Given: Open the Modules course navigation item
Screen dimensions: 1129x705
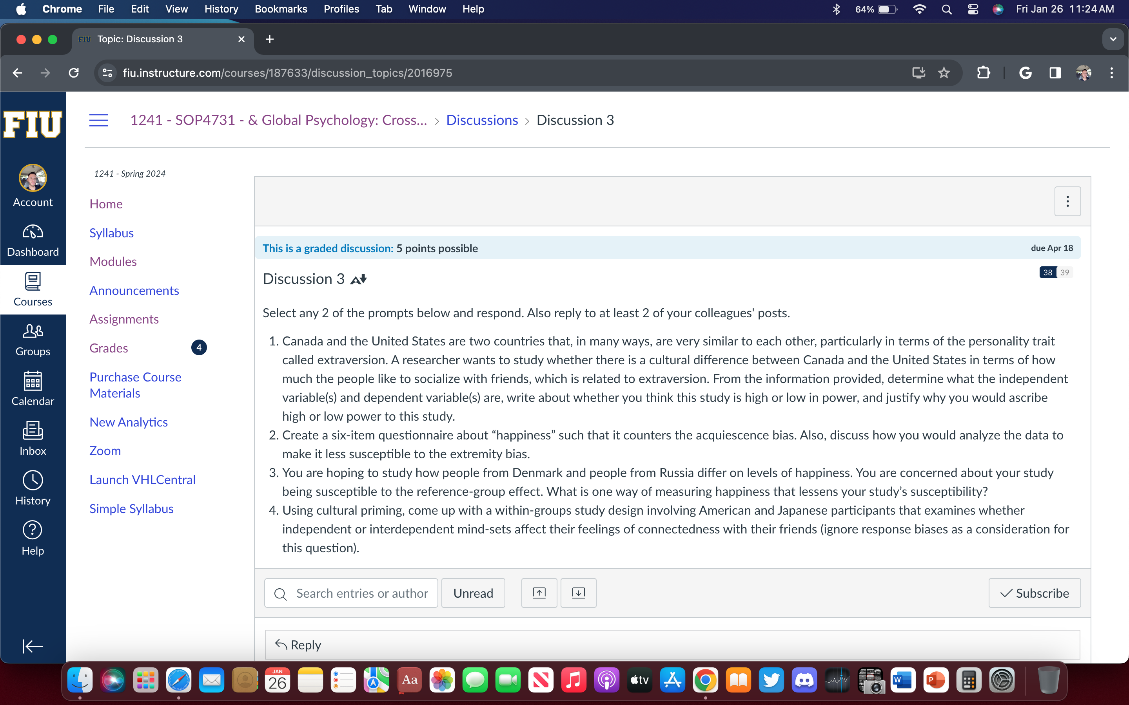Looking at the screenshot, I should 113,262.
